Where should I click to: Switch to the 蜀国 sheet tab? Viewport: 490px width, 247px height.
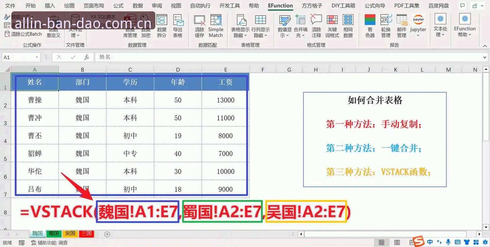[x=54, y=234]
